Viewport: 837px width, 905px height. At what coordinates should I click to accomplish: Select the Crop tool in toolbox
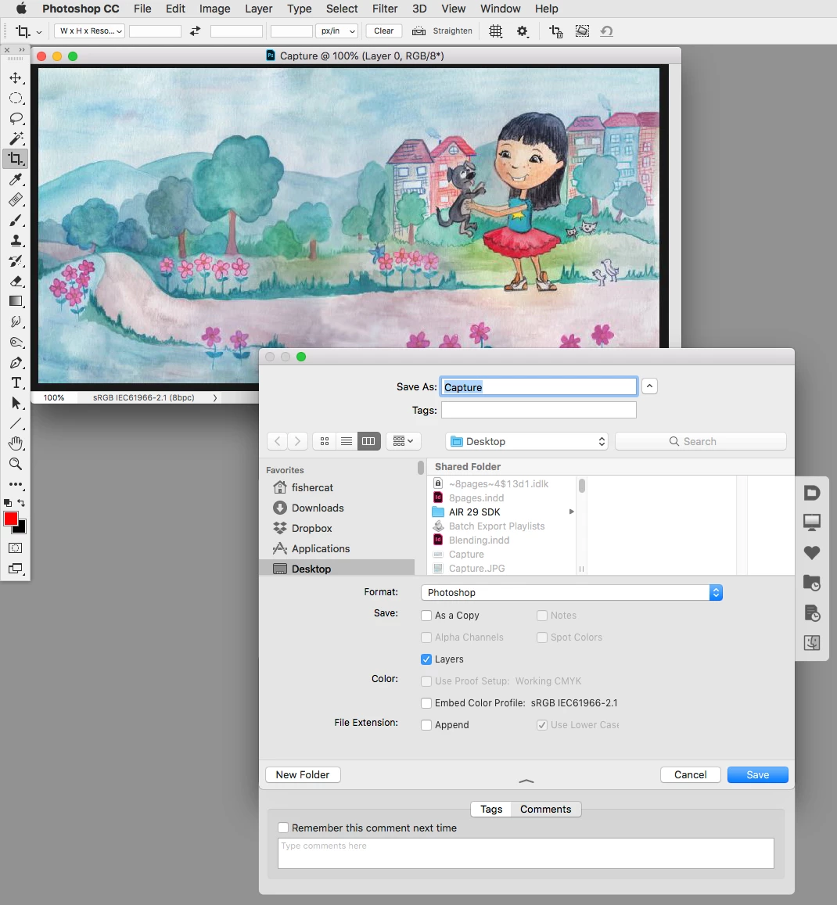[x=15, y=159]
